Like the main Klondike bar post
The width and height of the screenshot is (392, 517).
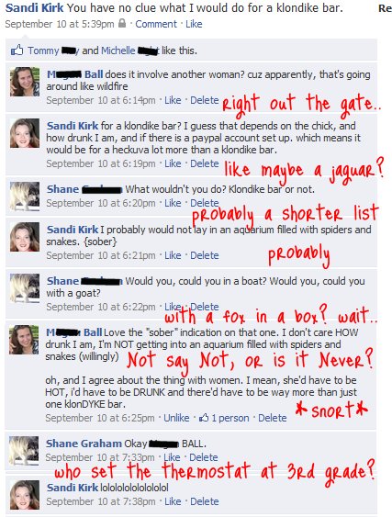point(194,24)
